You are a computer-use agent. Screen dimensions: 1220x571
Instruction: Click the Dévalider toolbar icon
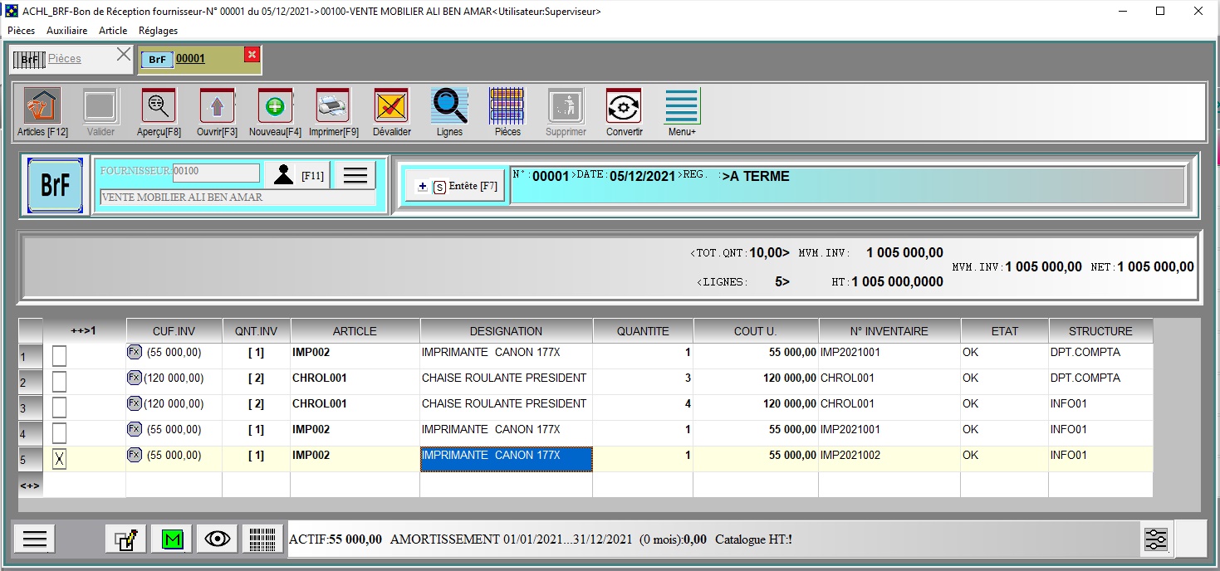click(391, 107)
